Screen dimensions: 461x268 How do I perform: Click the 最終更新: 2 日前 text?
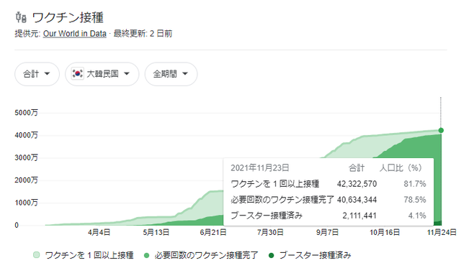click(x=143, y=34)
